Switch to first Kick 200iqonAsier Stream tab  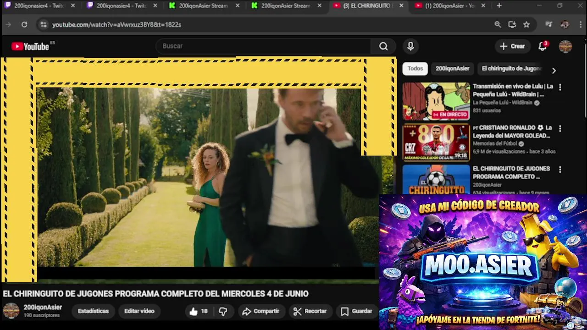coord(204,5)
